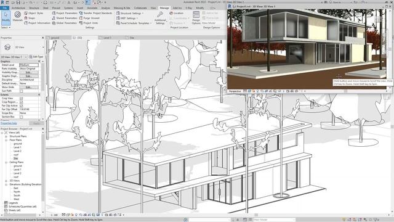The image size is (394, 222).
Task: Open the 3D View: 3D View 1 instance dropdown
Action: (x=14, y=57)
